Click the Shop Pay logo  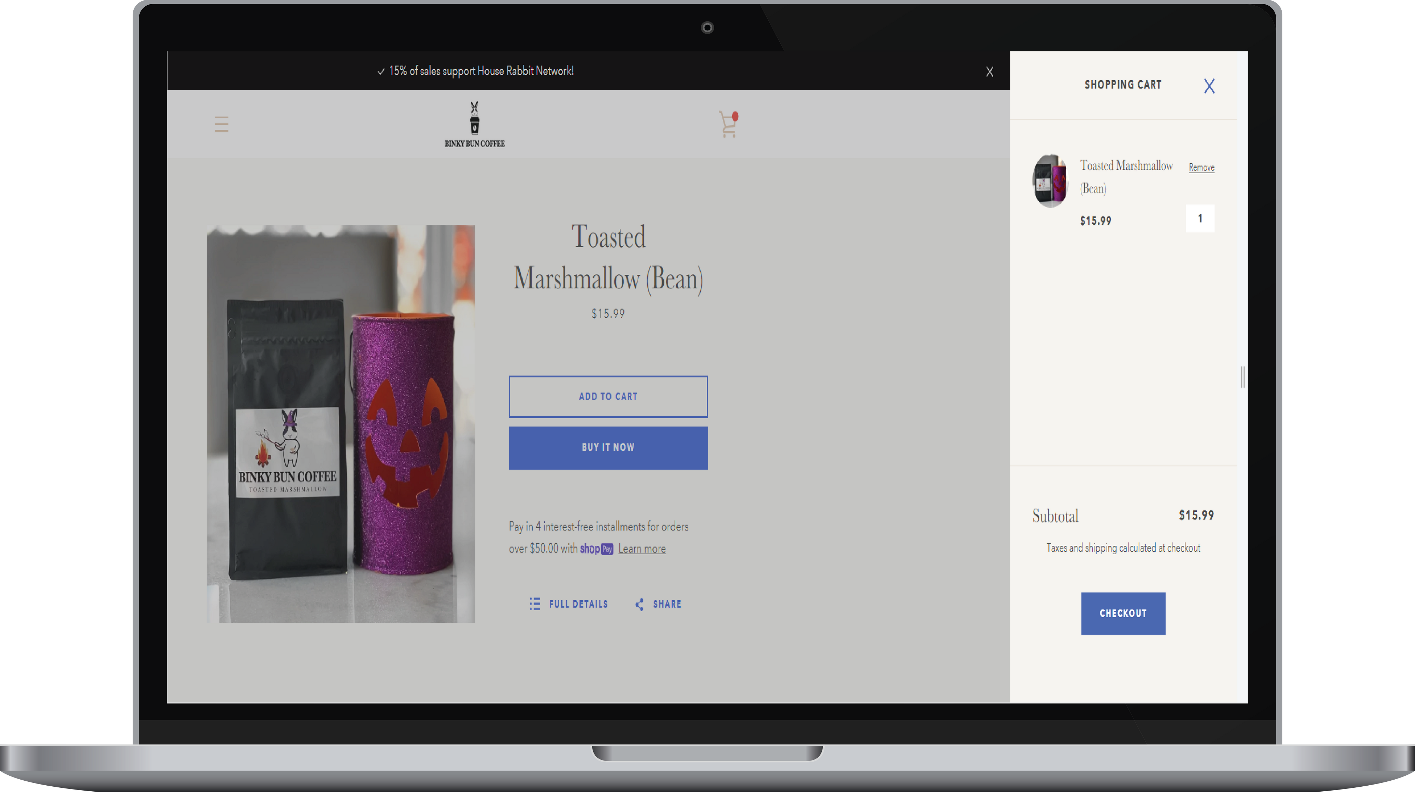coord(596,549)
